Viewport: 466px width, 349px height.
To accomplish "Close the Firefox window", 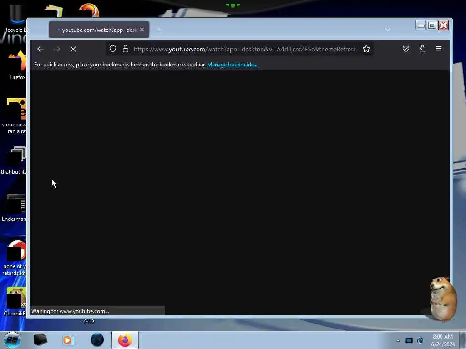I will [443, 25].
